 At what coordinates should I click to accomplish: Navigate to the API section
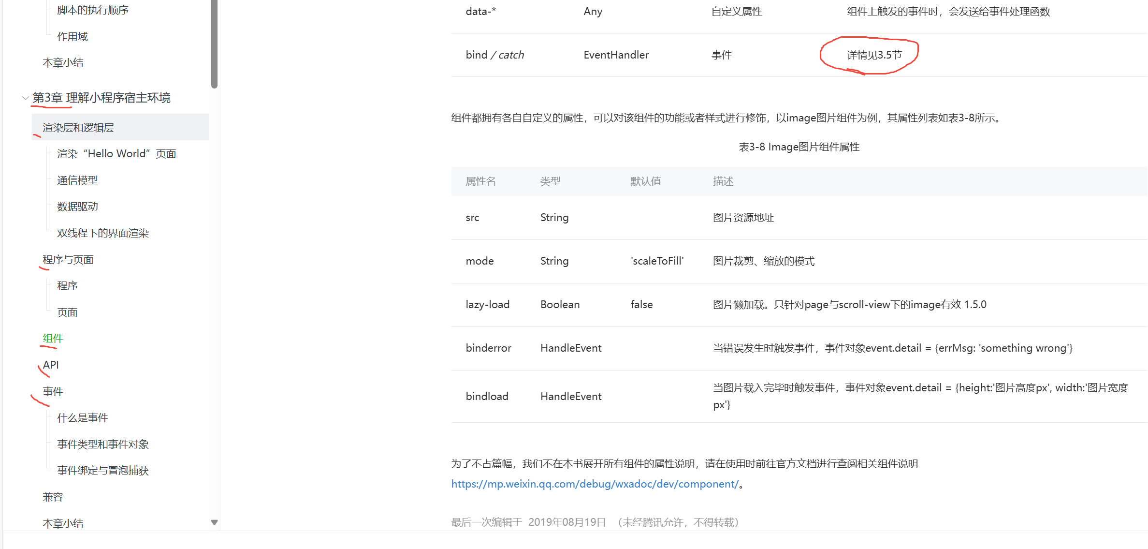coord(51,365)
